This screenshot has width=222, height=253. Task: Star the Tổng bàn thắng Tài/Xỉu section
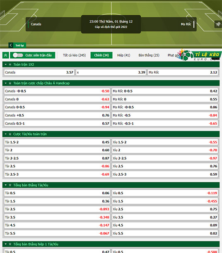pyautogui.click(x=10, y=185)
